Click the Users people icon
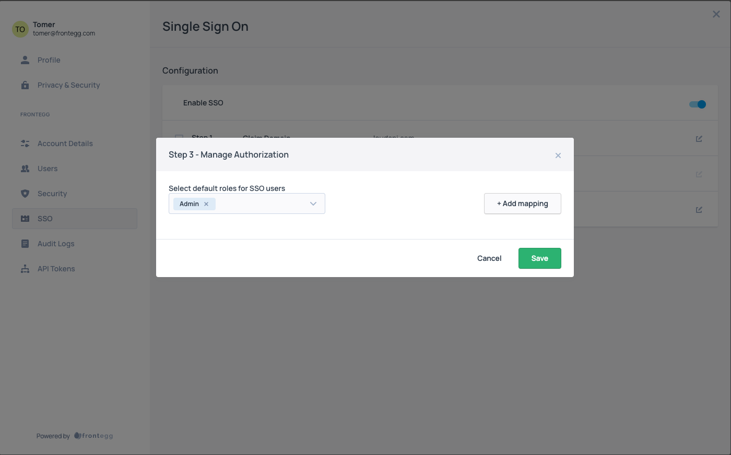This screenshot has width=731, height=455. pyautogui.click(x=25, y=169)
